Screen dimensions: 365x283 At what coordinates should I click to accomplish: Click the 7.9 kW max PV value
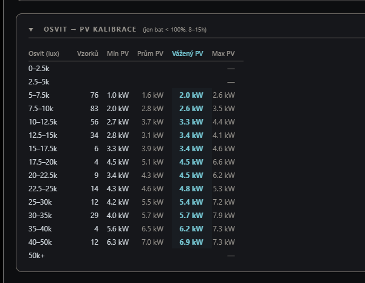pyautogui.click(x=223, y=216)
